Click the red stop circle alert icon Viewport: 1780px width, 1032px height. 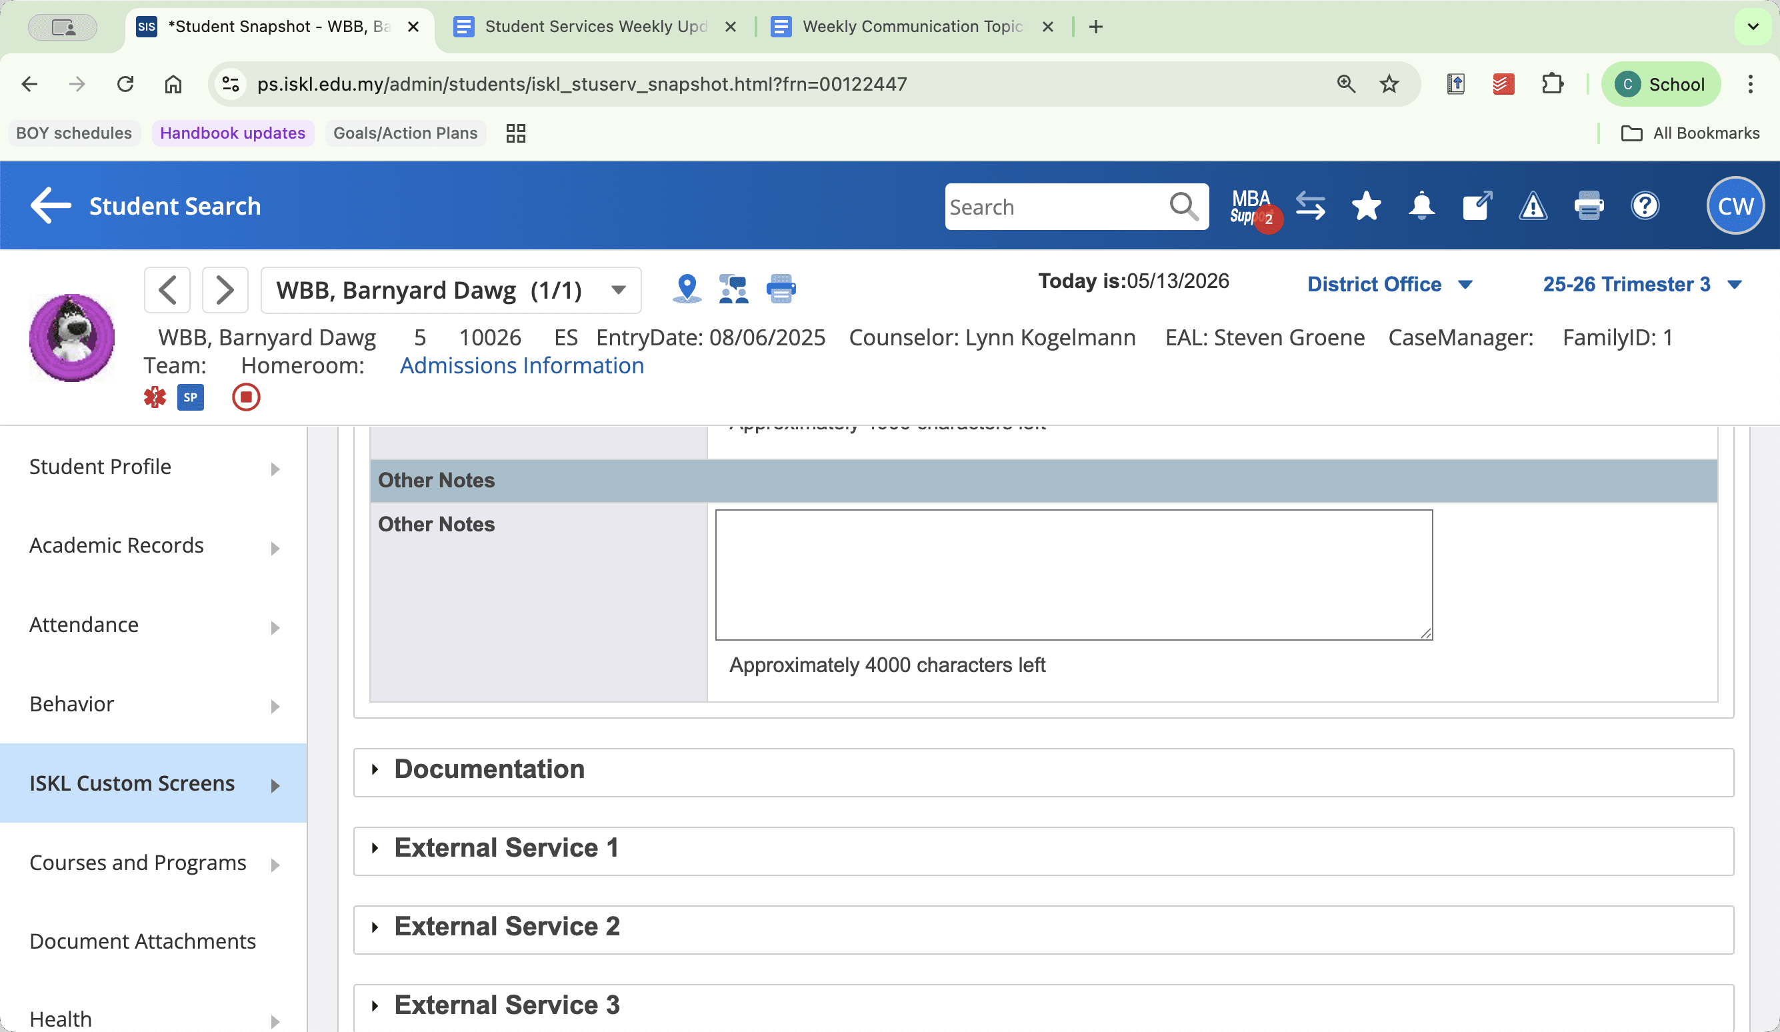pyautogui.click(x=246, y=397)
